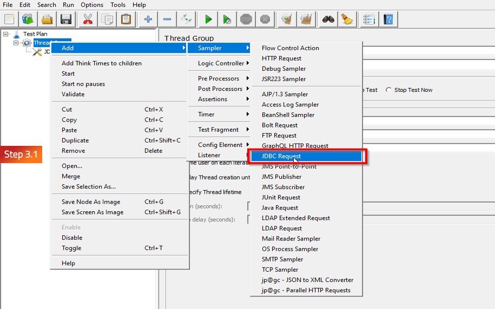This screenshot has height=309, width=495.
Task: Choose Flow Control Action sampler
Action: click(306, 48)
